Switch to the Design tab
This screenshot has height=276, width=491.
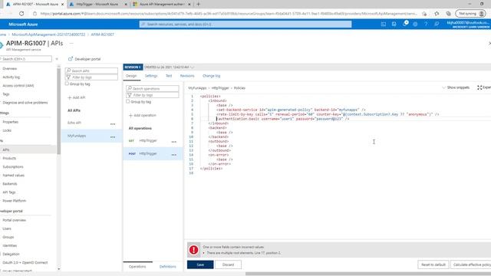131,76
